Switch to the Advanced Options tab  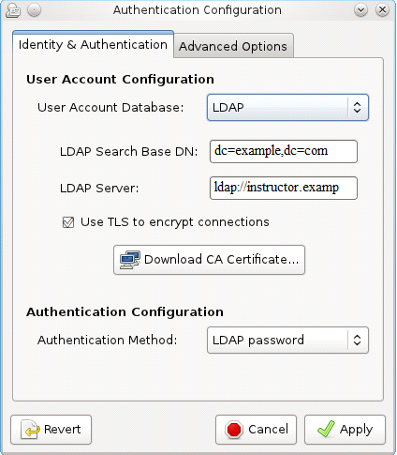point(233,46)
